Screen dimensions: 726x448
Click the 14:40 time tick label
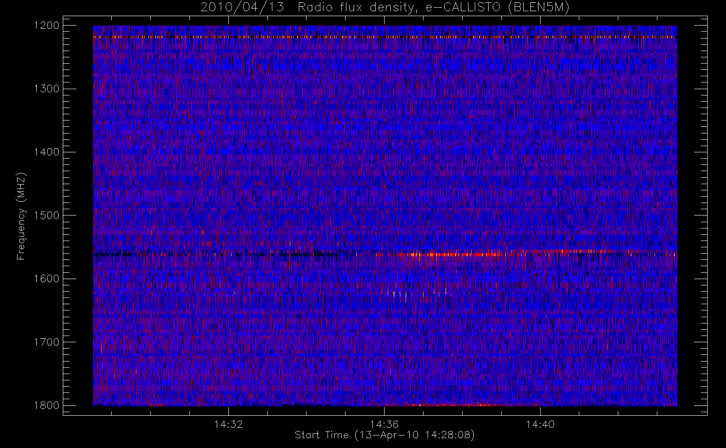coord(540,424)
